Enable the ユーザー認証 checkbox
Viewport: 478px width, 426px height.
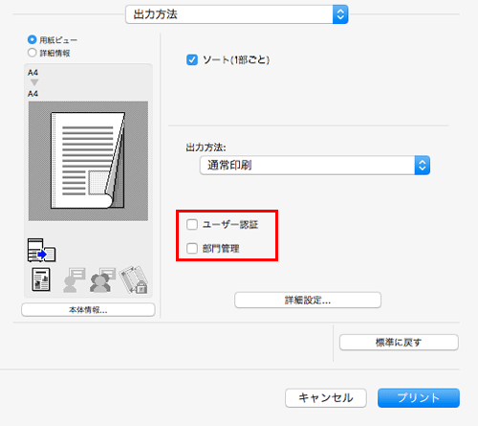[192, 224]
